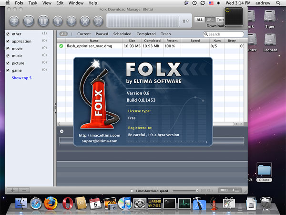
Task: Click the arrow icon in details pane
Action: pos(62,131)
